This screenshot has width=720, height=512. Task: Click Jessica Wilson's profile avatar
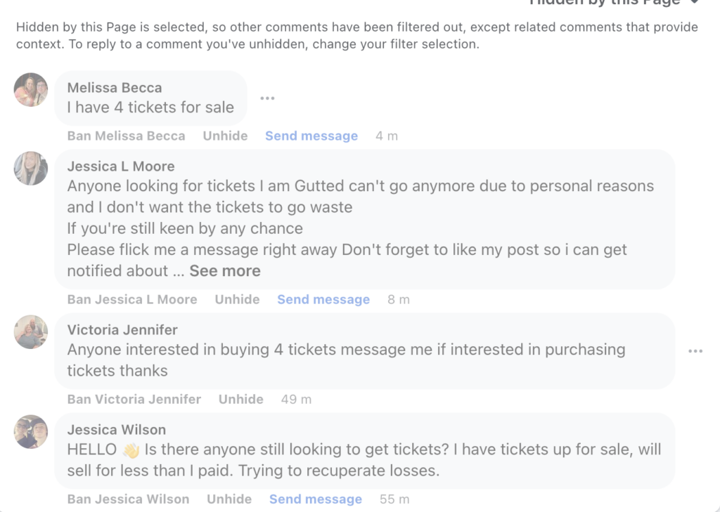point(31,432)
